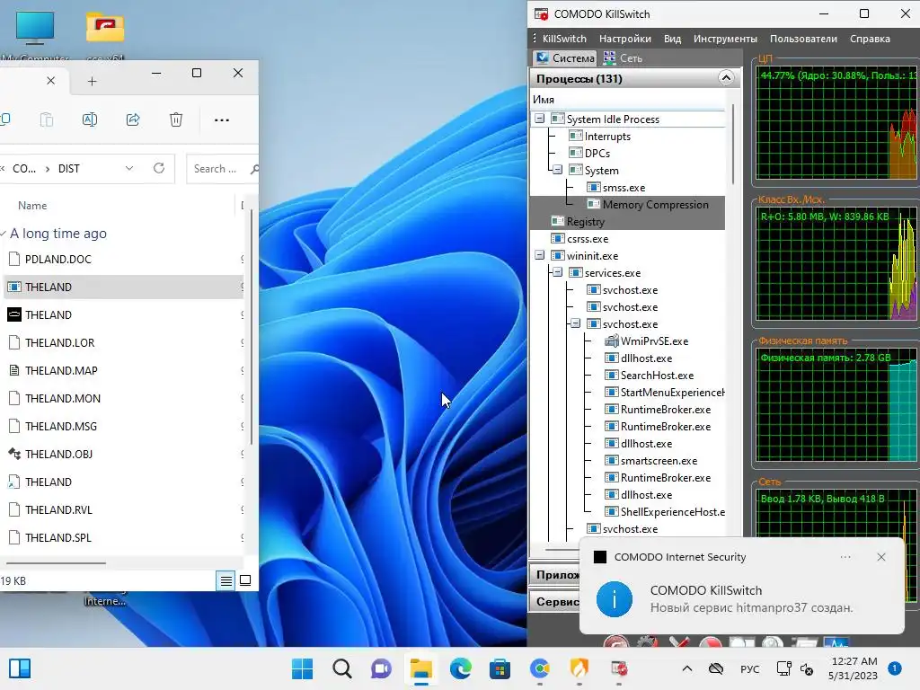Refresh the DIST folder view

point(159,168)
